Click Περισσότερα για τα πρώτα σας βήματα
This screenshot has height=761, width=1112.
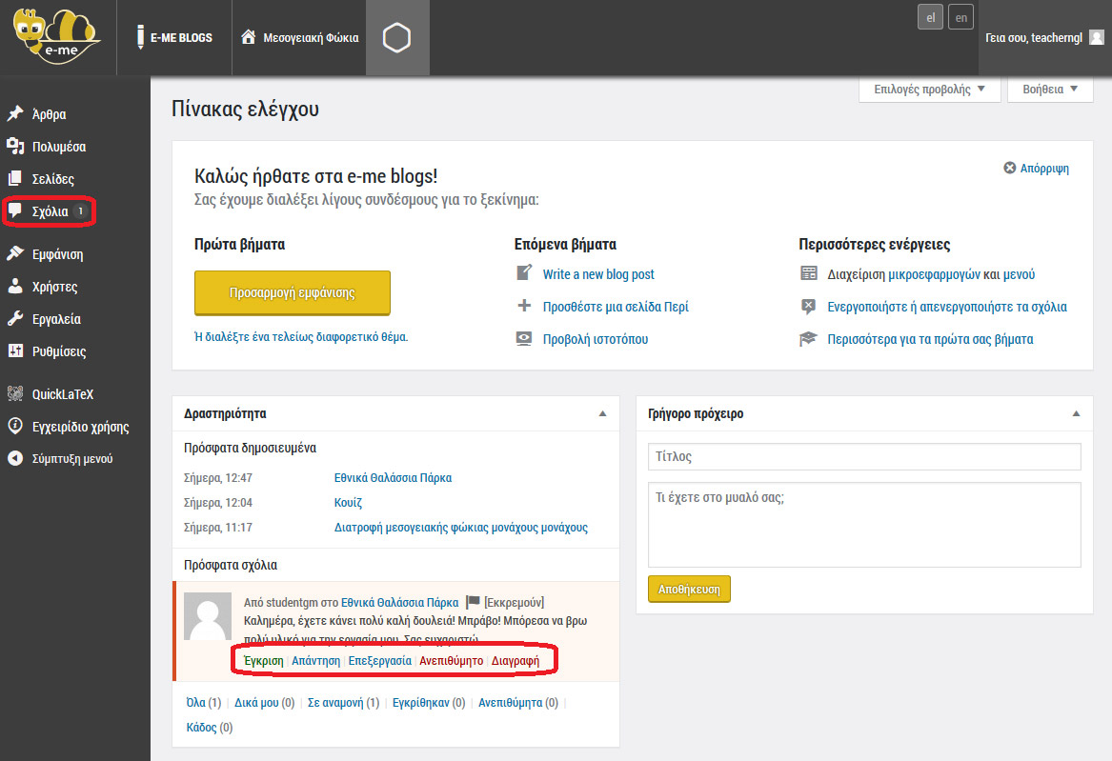point(930,339)
